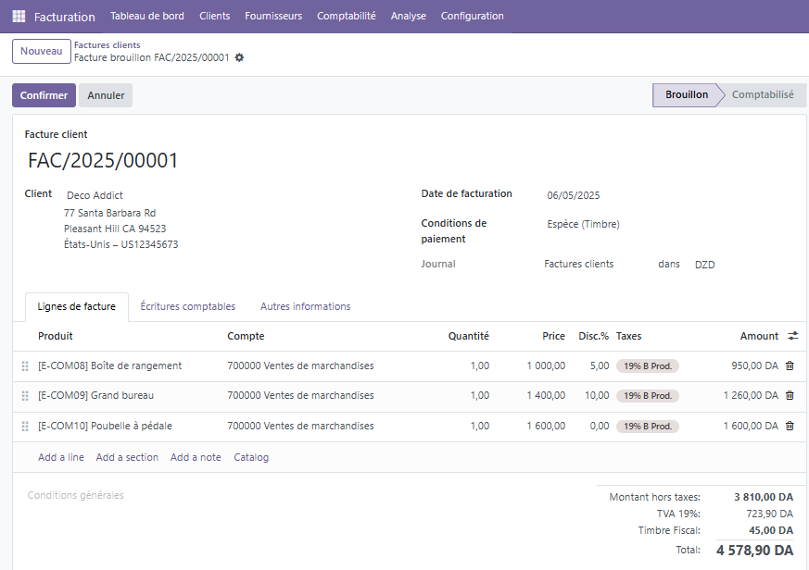Image resolution: width=809 pixels, height=570 pixels.
Task: Edit quantity of Boîte de rangement line
Action: [480, 366]
